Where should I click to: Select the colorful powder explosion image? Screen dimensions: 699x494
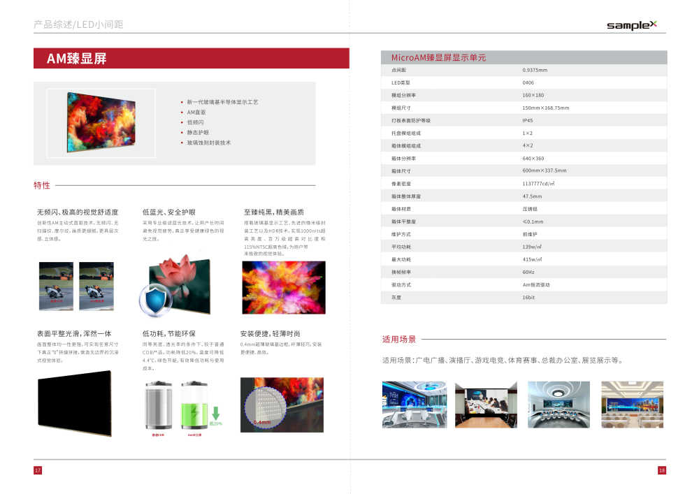pos(284,287)
